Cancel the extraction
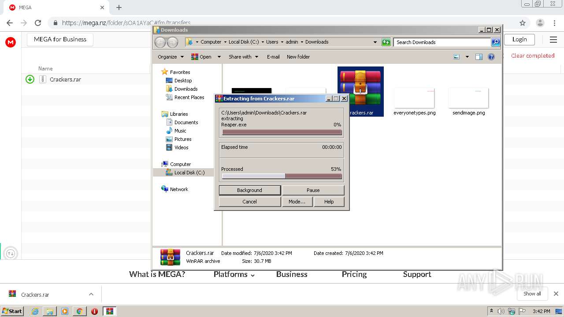This screenshot has height=317, width=564. [250, 202]
